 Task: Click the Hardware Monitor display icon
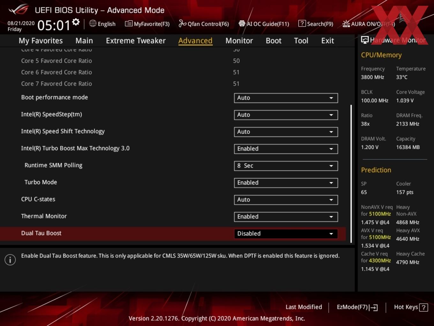tap(365, 40)
